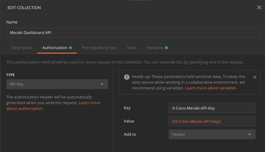Click green dot beside Authorization tab

coord(71,48)
